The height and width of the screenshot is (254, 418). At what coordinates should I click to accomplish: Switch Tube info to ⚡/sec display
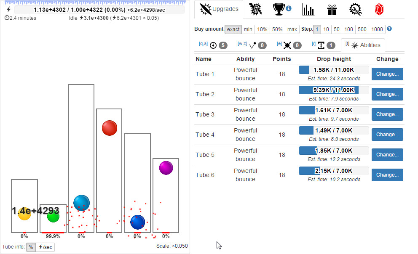(x=44, y=247)
